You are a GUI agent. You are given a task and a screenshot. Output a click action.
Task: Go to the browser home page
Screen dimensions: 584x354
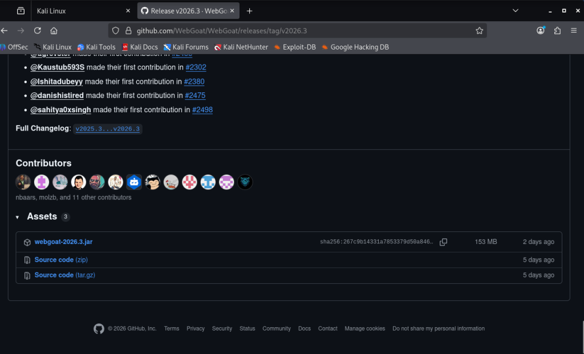point(54,31)
